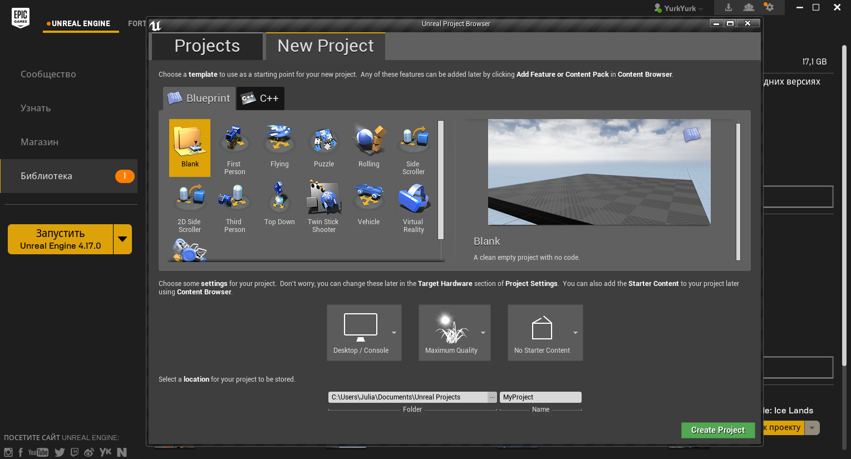
Task: Pick the 2D Side Scroller template
Action: click(190, 206)
